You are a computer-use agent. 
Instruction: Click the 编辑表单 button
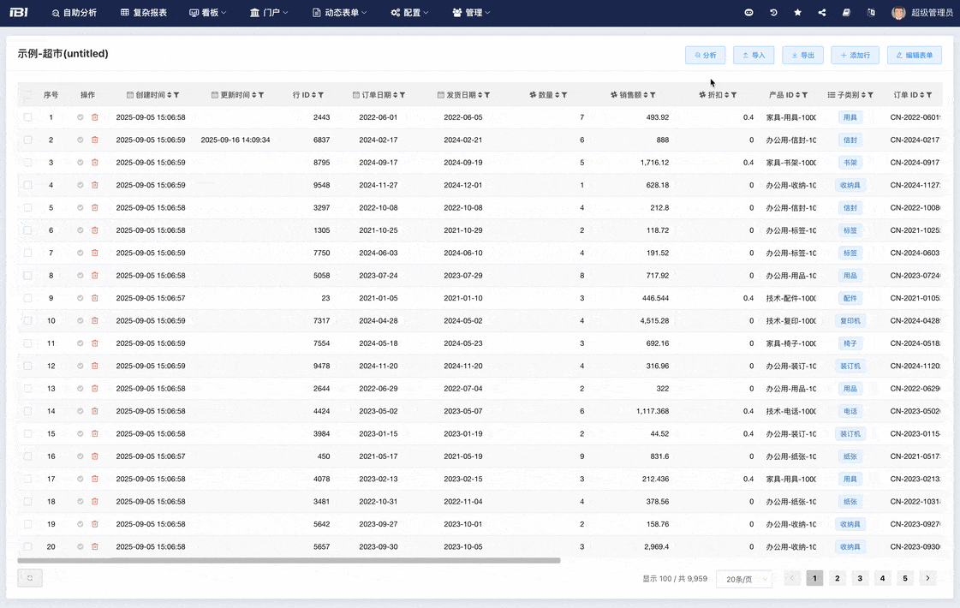[x=914, y=55]
